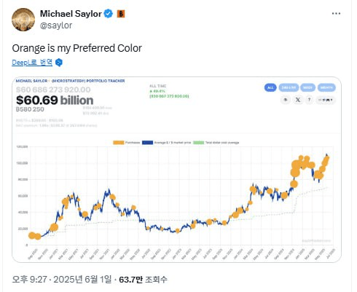The width and height of the screenshot is (357, 292).
Task: Click the DeepL hexagon logo icon
Action: (x=59, y=63)
